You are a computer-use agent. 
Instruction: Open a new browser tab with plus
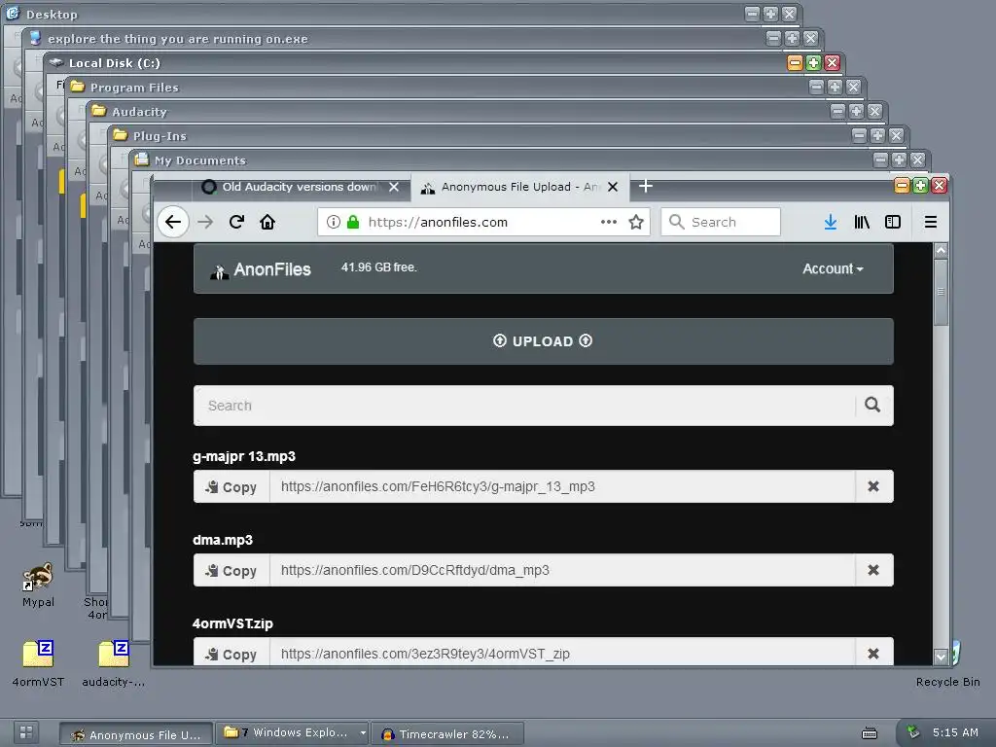[646, 186]
